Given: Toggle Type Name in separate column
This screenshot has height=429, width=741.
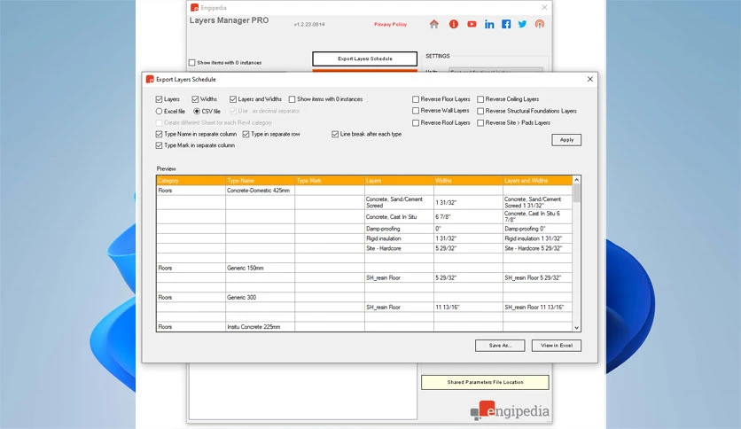Looking at the screenshot, I should (x=159, y=134).
